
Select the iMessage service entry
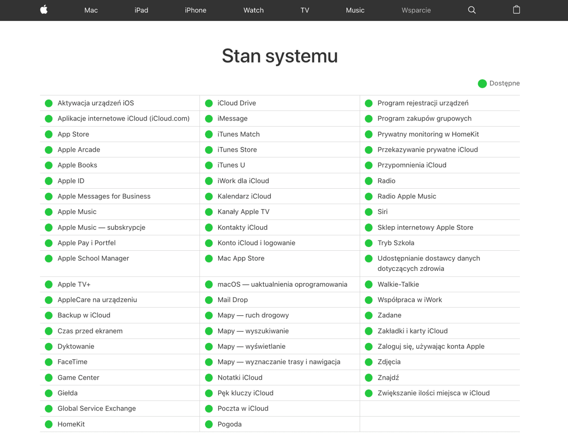click(x=233, y=119)
